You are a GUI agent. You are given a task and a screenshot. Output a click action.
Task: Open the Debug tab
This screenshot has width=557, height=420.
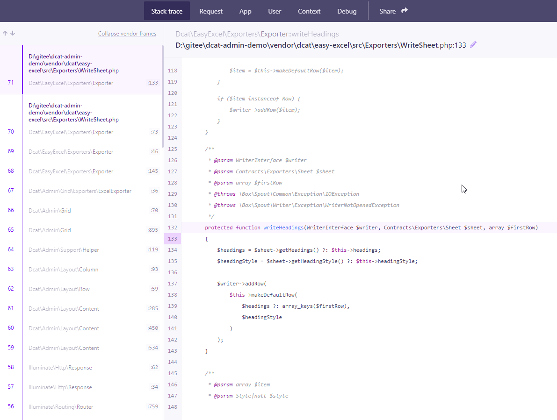click(347, 11)
